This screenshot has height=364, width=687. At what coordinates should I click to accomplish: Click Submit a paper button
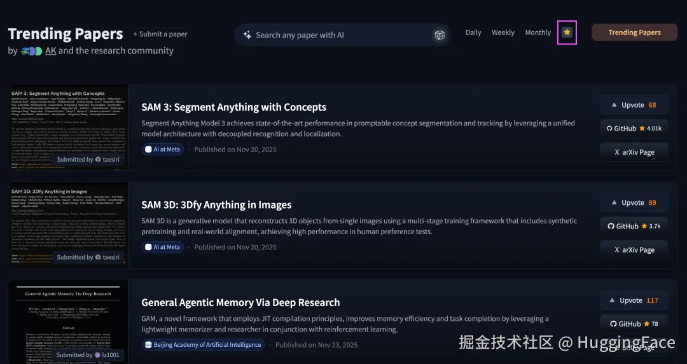[160, 34]
